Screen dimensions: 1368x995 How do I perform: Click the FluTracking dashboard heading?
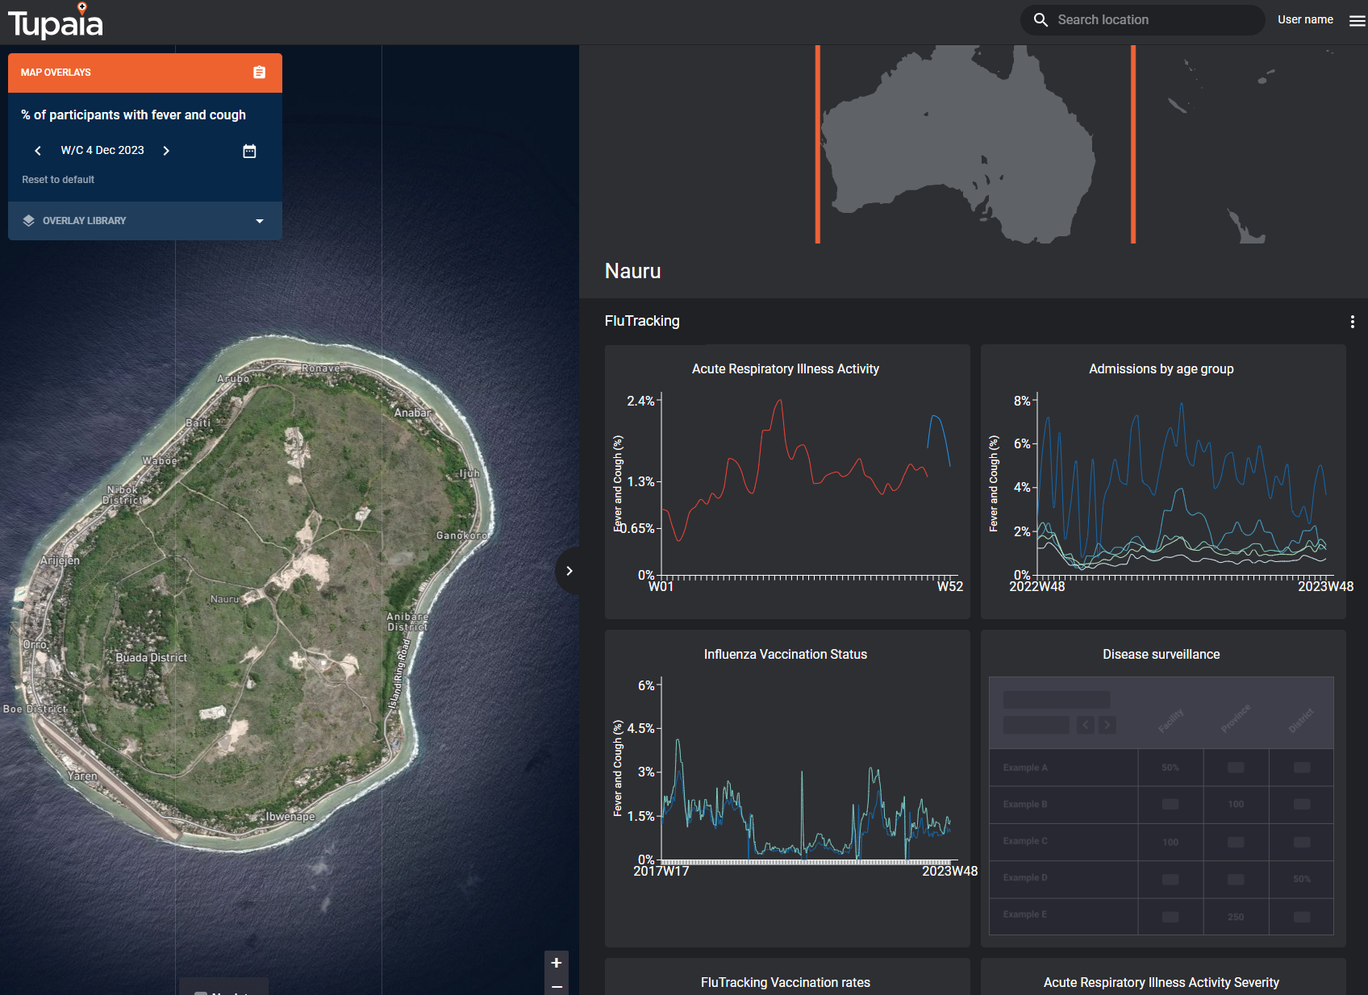click(642, 321)
